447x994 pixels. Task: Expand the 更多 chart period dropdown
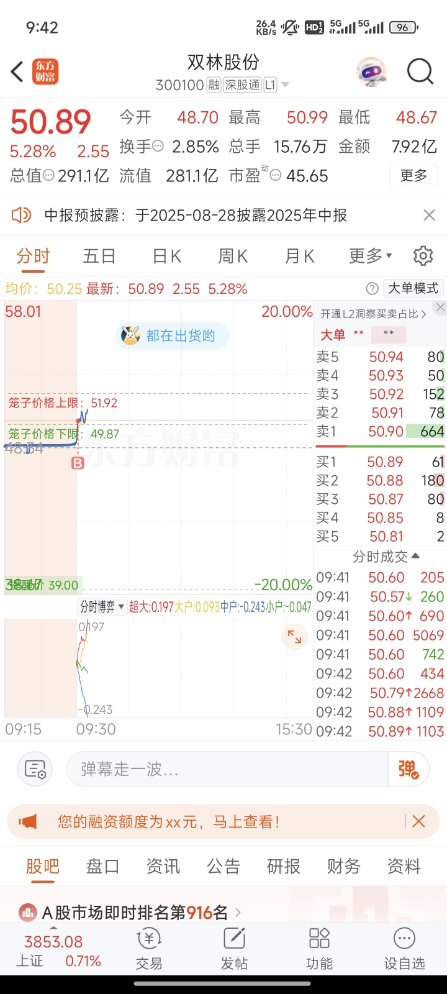(371, 256)
